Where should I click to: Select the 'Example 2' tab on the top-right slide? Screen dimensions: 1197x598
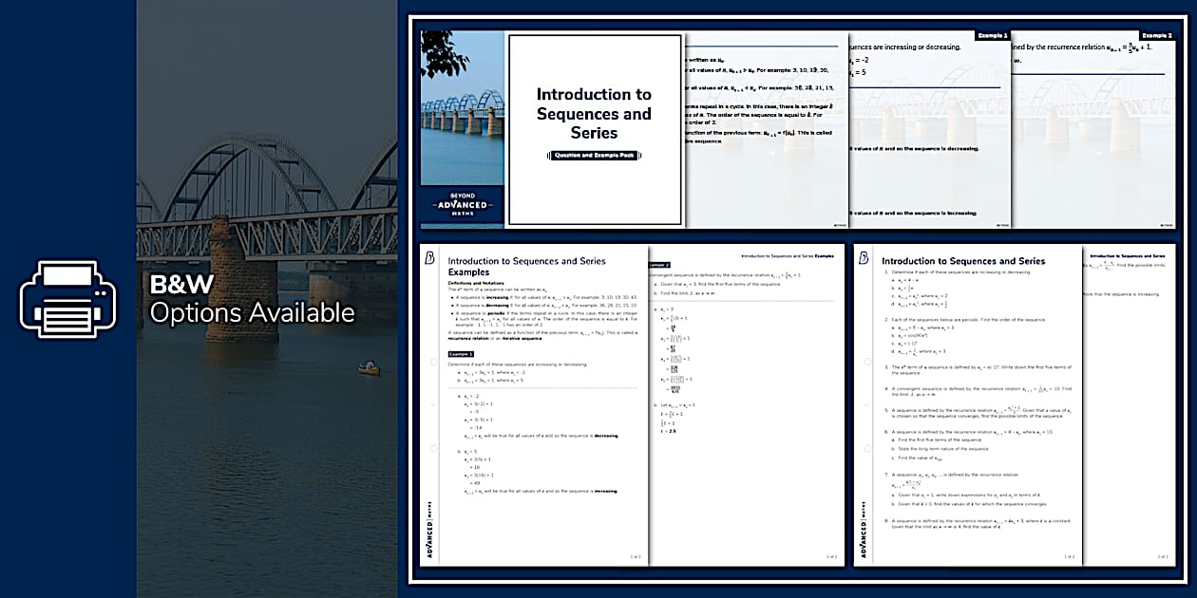click(1156, 35)
